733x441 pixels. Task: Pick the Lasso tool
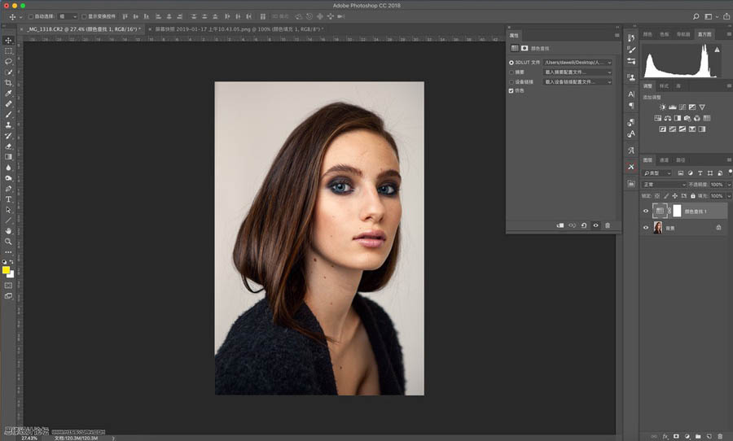click(x=9, y=61)
